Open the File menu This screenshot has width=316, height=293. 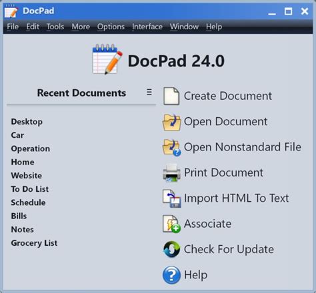point(13,27)
